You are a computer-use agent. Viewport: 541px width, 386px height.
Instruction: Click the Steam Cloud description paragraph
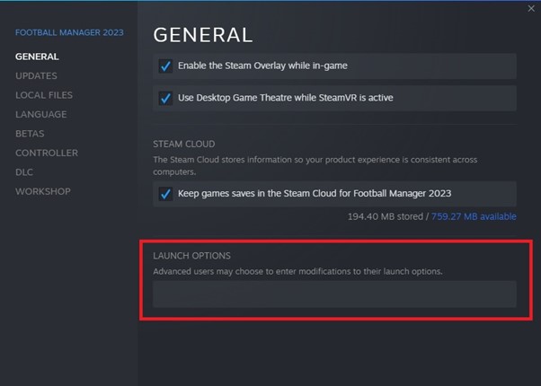pyautogui.click(x=315, y=165)
